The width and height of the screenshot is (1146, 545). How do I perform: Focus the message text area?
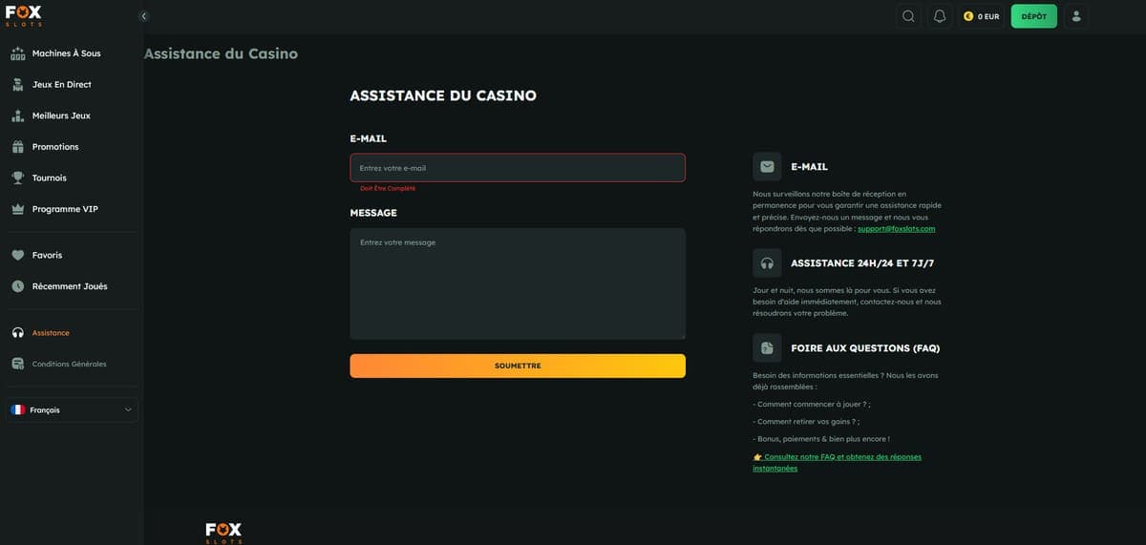coord(518,283)
